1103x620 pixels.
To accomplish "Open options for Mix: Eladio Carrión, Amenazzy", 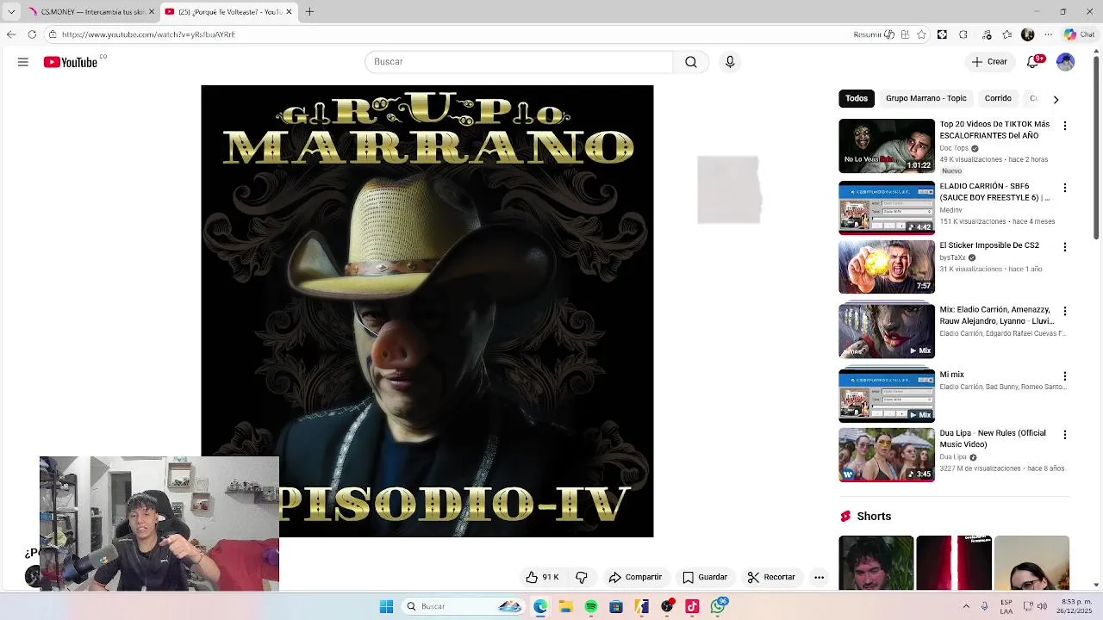I will pyautogui.click(x=1065, y=311).
